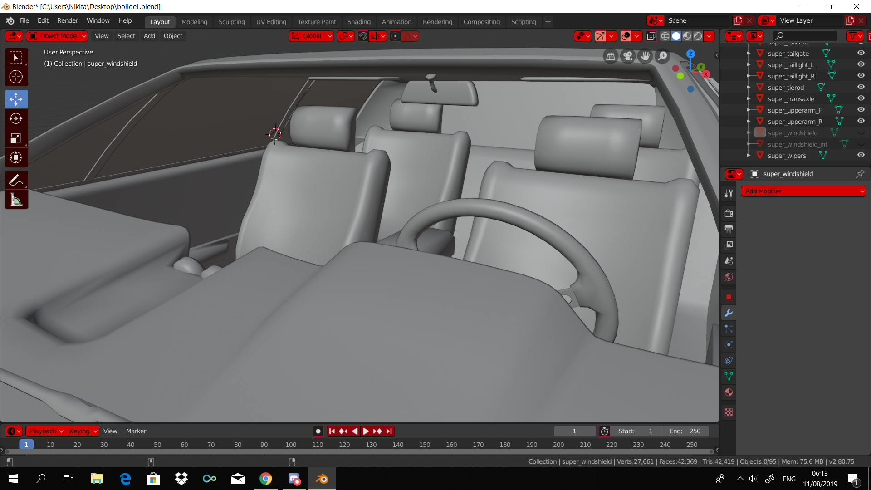The image size is (871, 490).
Task: Hide super_transaxle in the outliner
Action: point(861,98)
